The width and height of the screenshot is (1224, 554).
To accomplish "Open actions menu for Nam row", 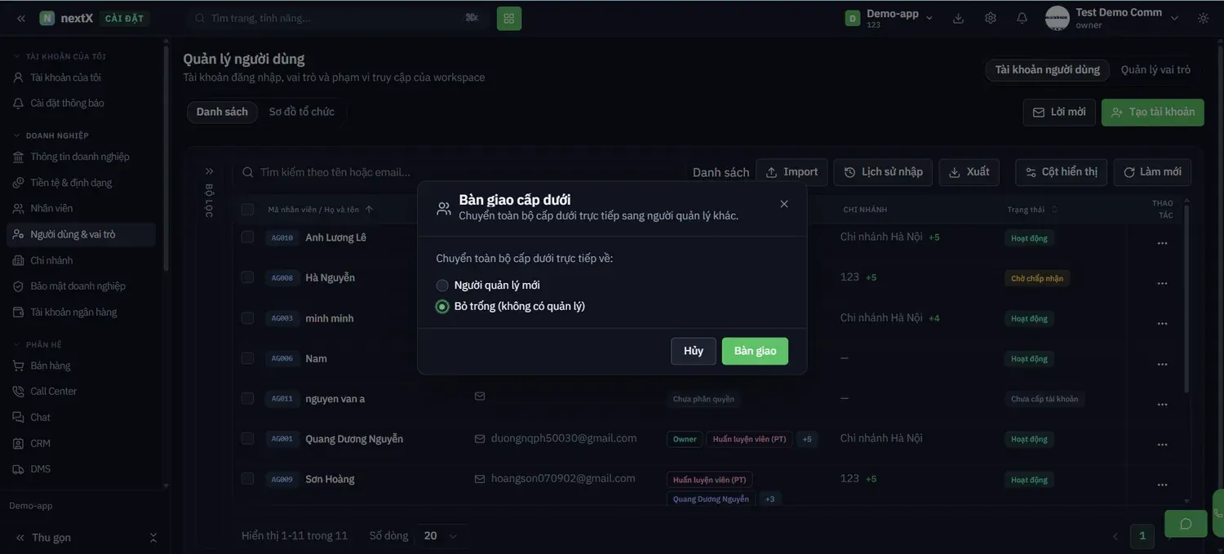I will tap(1162, 364).
